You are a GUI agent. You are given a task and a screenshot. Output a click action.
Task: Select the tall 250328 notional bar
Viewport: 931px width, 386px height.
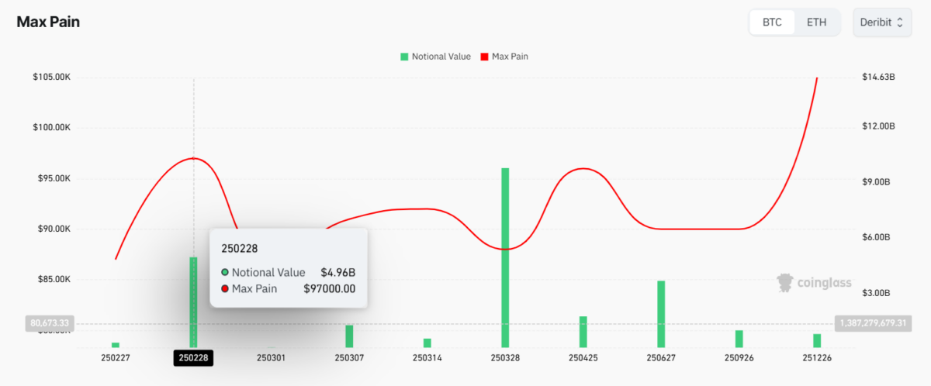505,257
